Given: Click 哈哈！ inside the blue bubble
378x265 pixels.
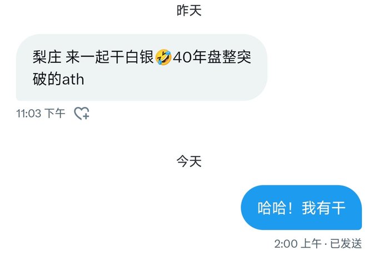Looking at the screenshot, I should (275, 208).
